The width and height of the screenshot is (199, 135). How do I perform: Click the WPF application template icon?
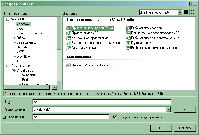pyautogui.click(x=69, y=33)
